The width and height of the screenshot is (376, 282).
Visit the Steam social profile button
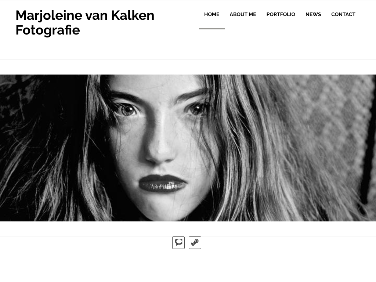(x=195, y=243)
